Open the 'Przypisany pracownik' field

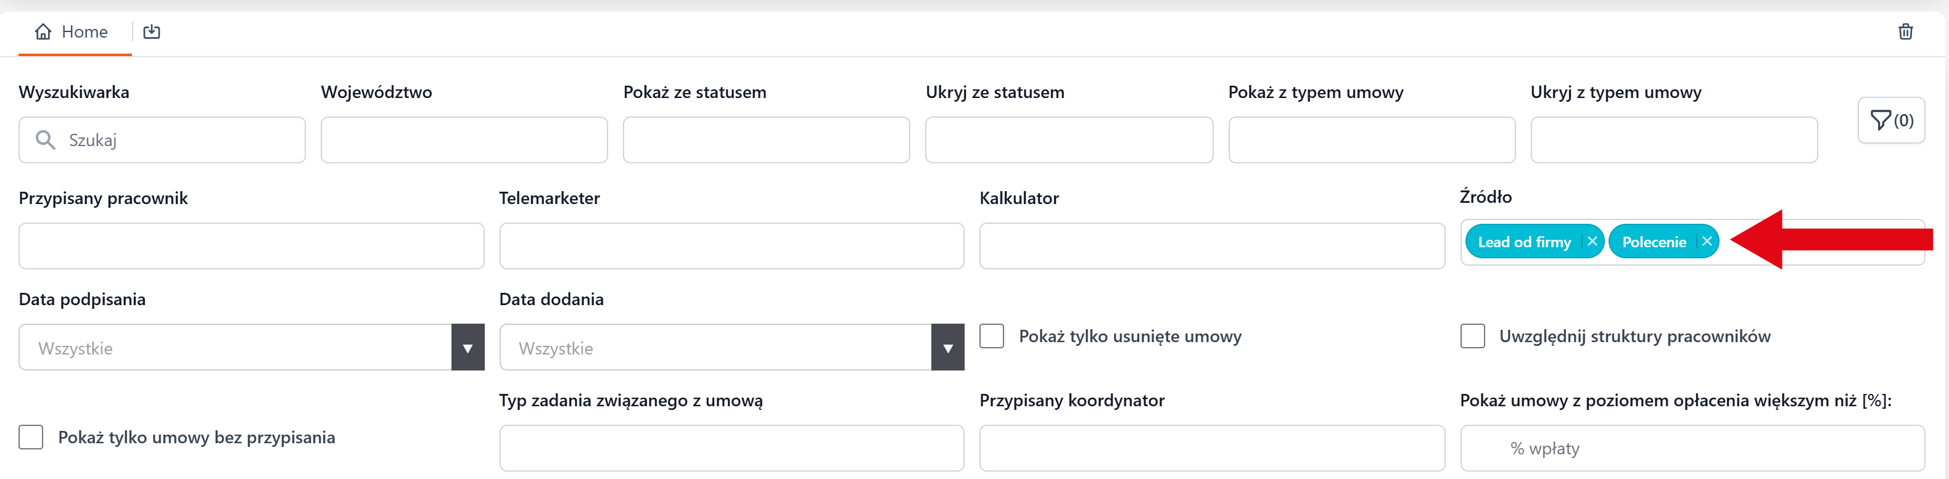pos(251,246)
